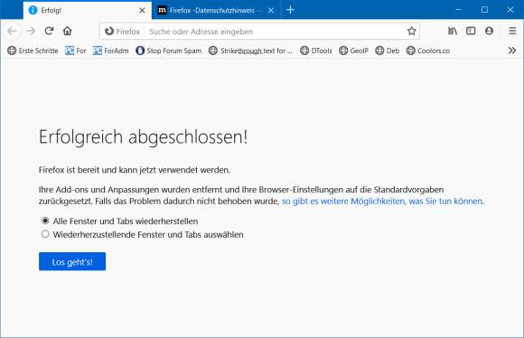Select Wiederherzustellende Fenster und Tabs auswählen
The width and height of the screenshot is (524, 338).
click(x=143, y=234)
